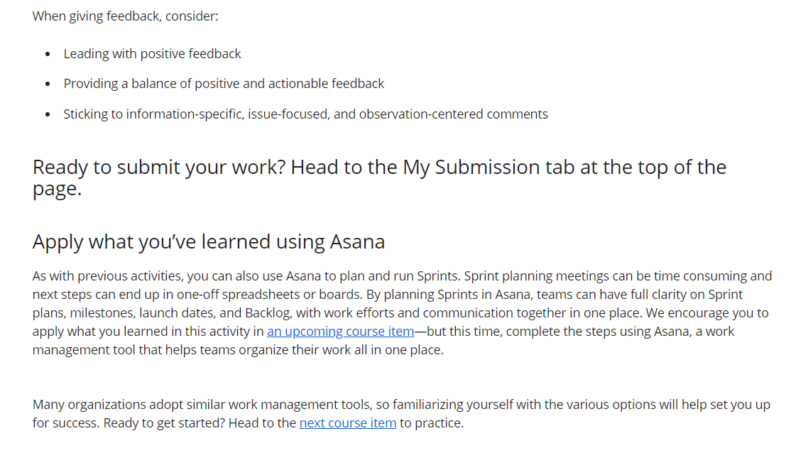Click "Ready to get started?" in the final paragraph
The width and height of the screenshot is (796, 458).
pyautogui.click(x=164, y=423)
